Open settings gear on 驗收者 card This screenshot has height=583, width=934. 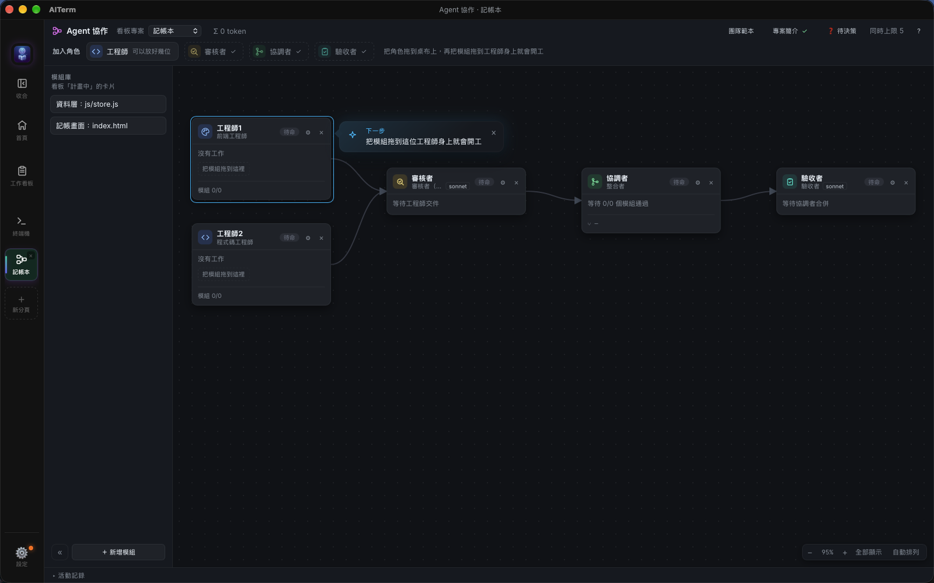tap(893, 183)
